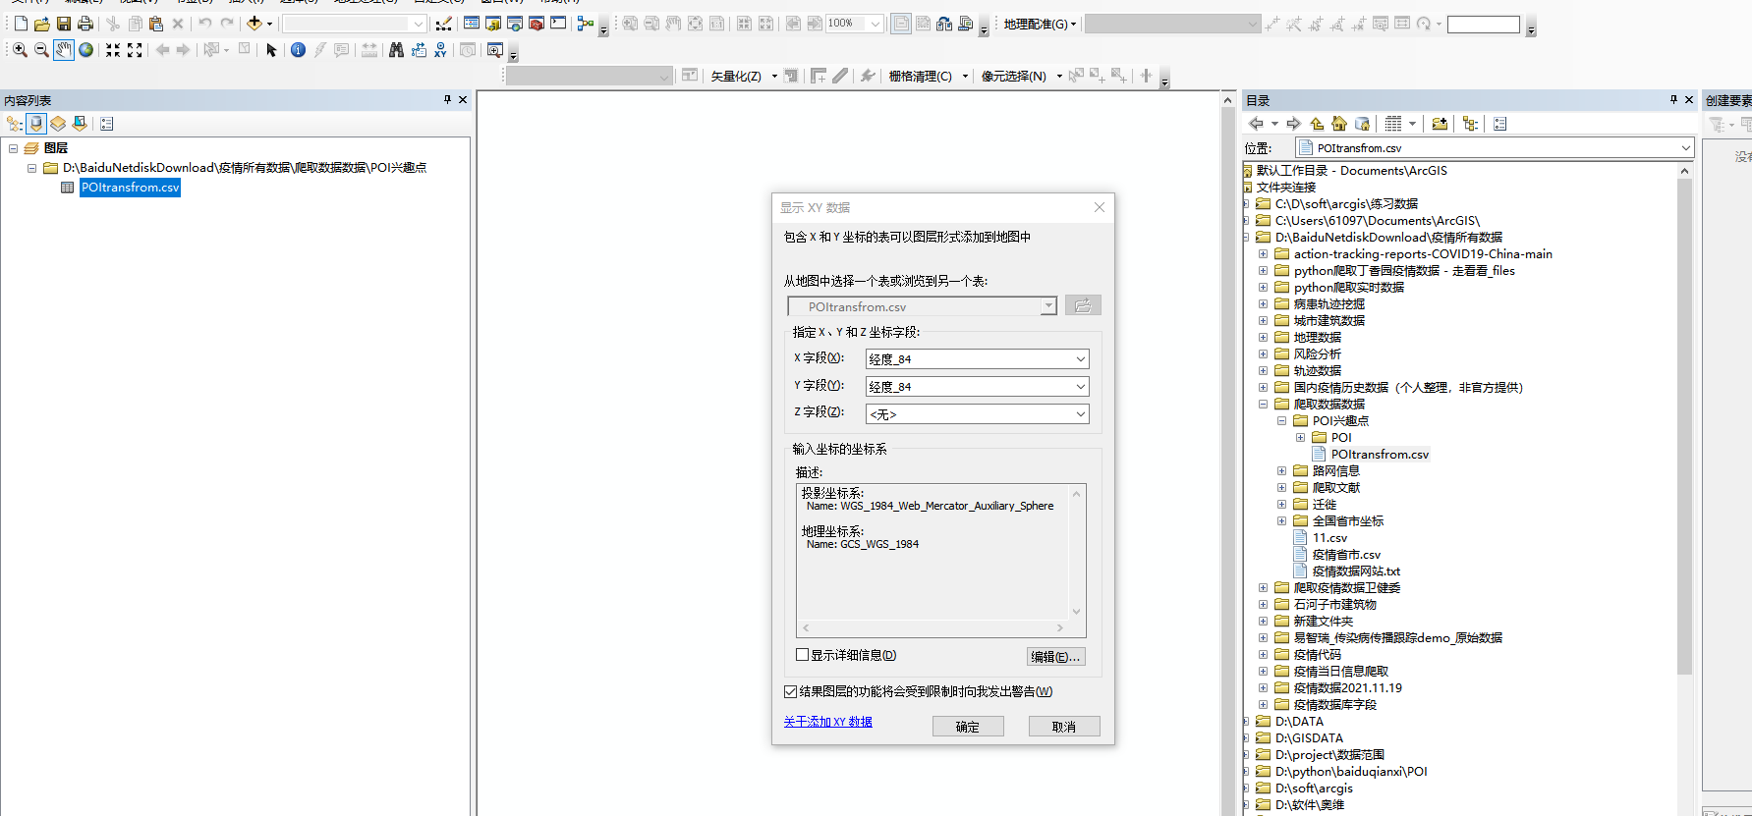Viewport: 1752px width, 816px height.
Task: Go up one level in Catalog
Action: tap(1317, 124)
